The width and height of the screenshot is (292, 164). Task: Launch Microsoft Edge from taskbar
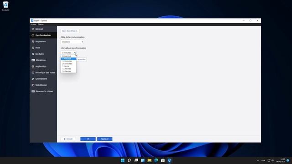156,160
